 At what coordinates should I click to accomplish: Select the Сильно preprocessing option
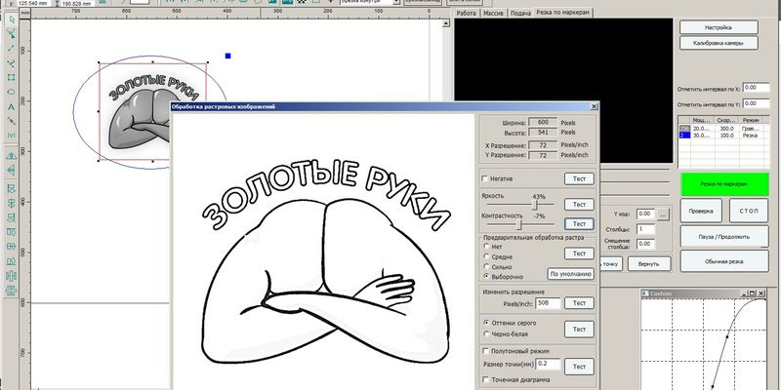tap(487, 266)
